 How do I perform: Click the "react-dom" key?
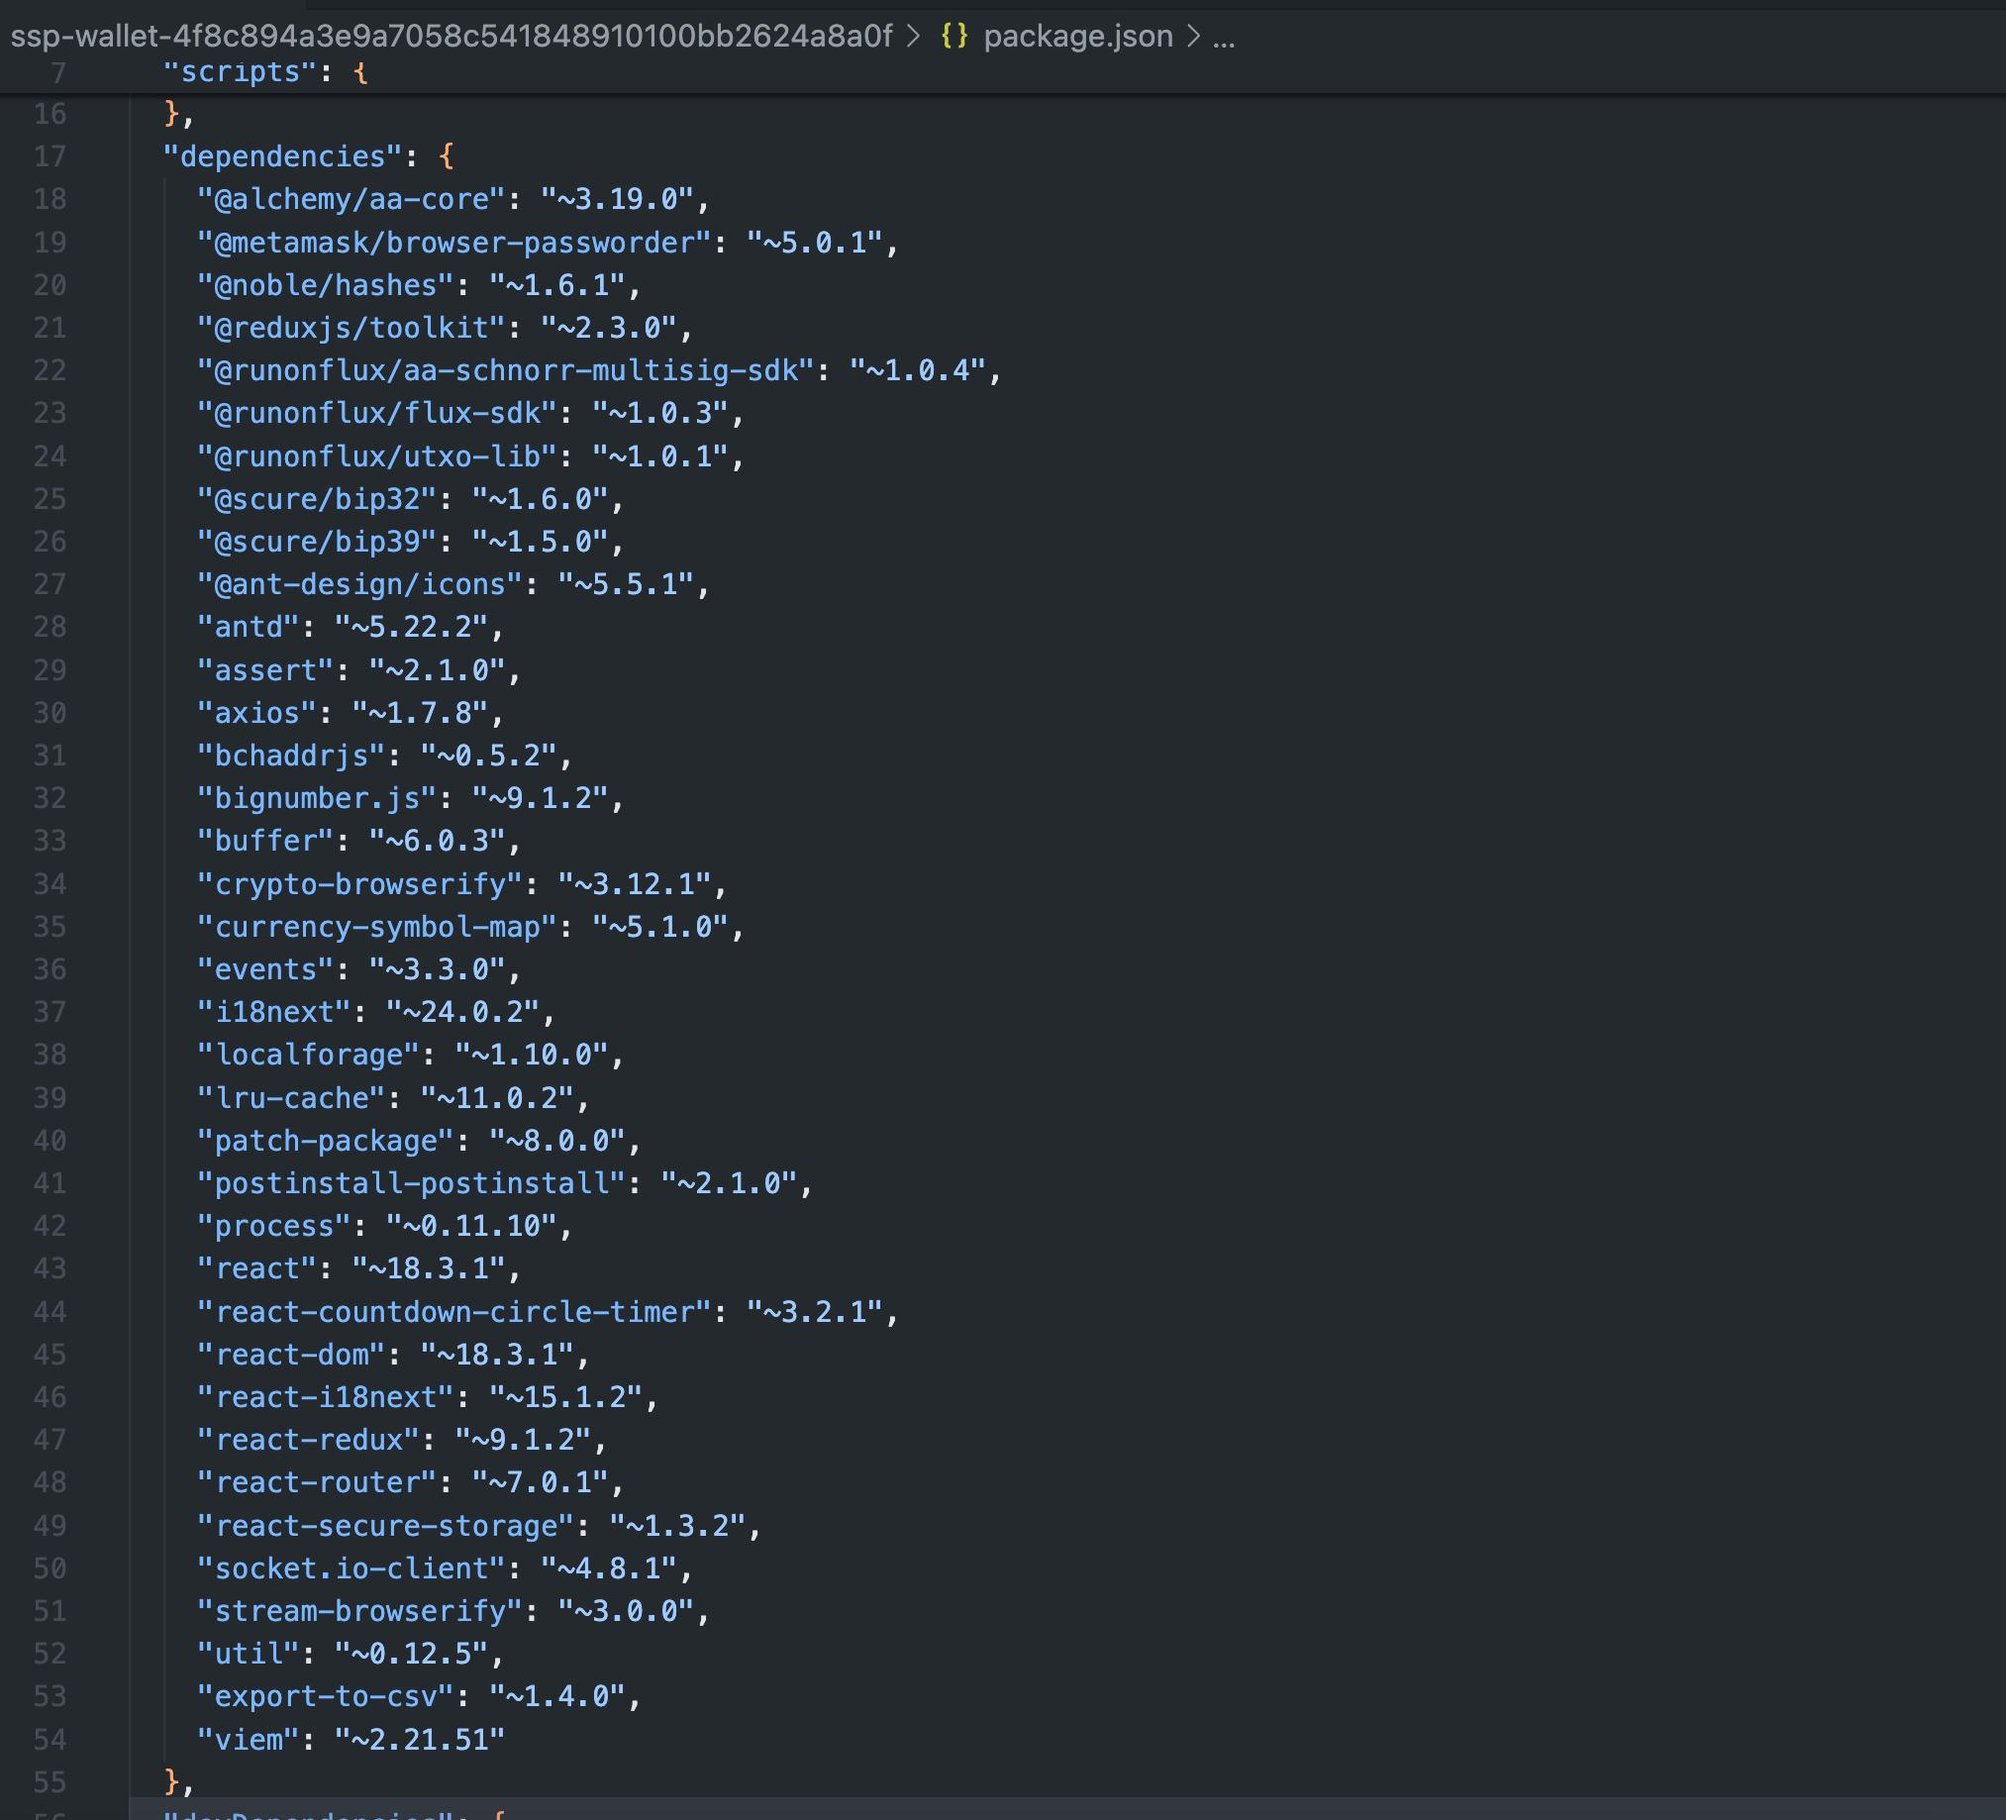tap(291, 1355)
